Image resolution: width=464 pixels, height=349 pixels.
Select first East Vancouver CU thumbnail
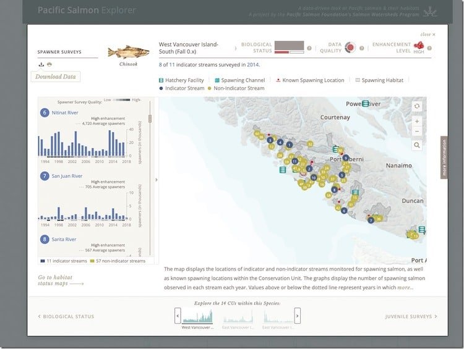coord(238,319)
